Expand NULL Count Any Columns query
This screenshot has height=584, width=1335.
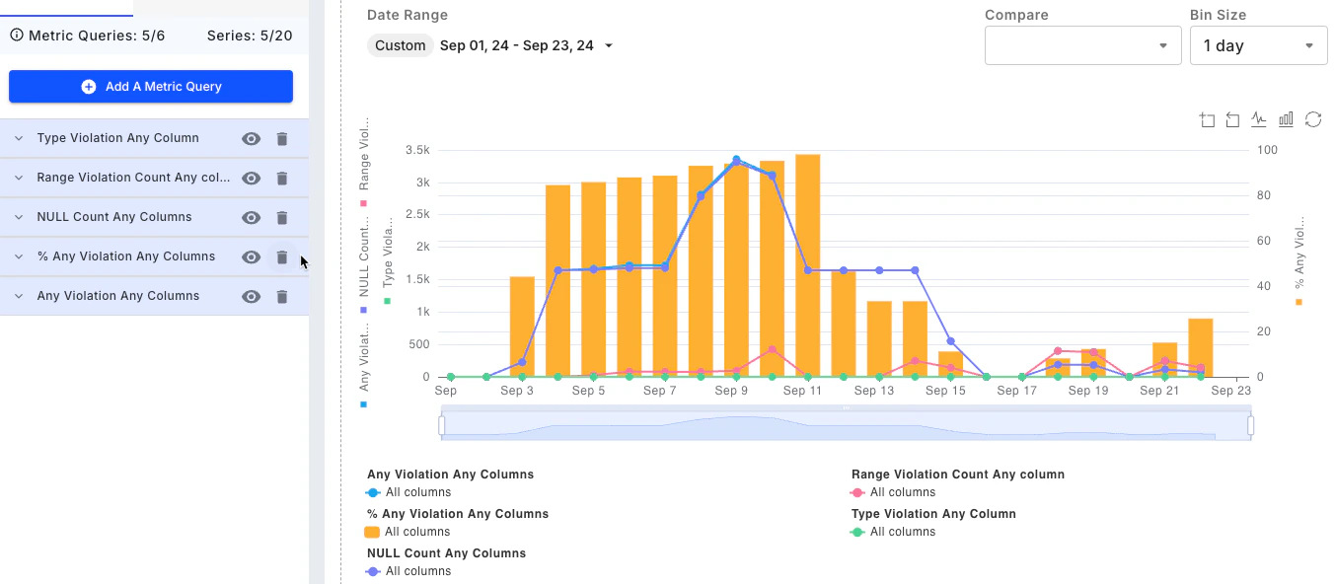19,218
